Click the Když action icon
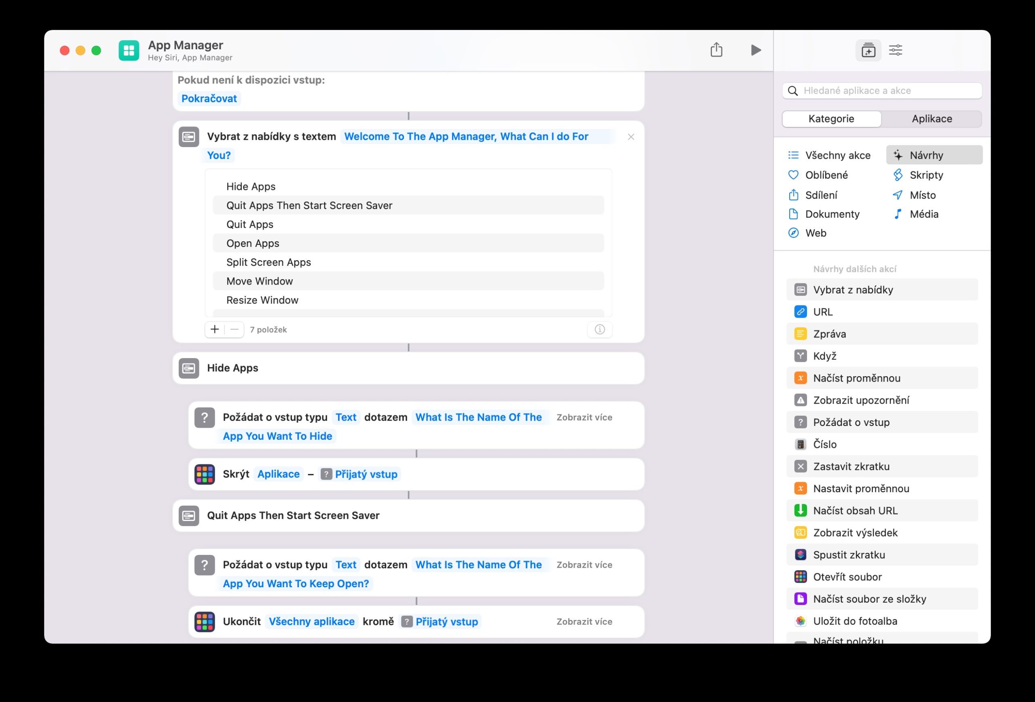This screenshot has width=1035, height=702. click(801, 356)
